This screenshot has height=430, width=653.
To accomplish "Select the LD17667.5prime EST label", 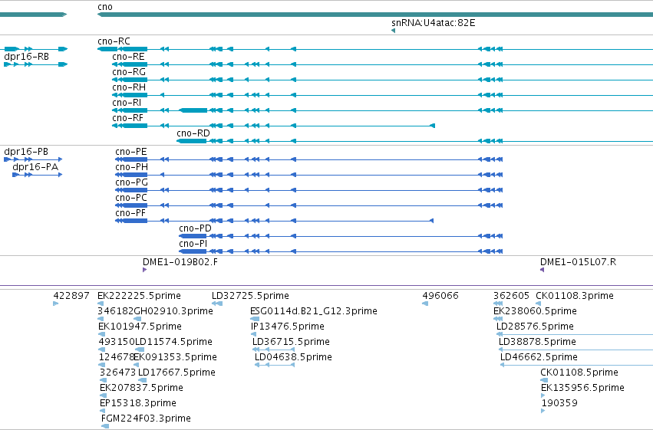I will (176, 373).
